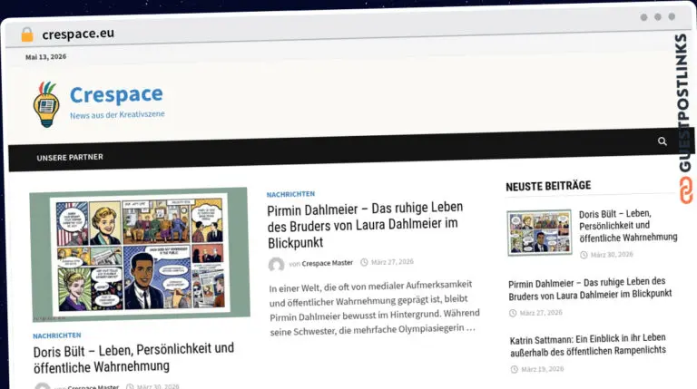Click the orange padlock icon
The image size is (697, 389).
click(27, 34)
